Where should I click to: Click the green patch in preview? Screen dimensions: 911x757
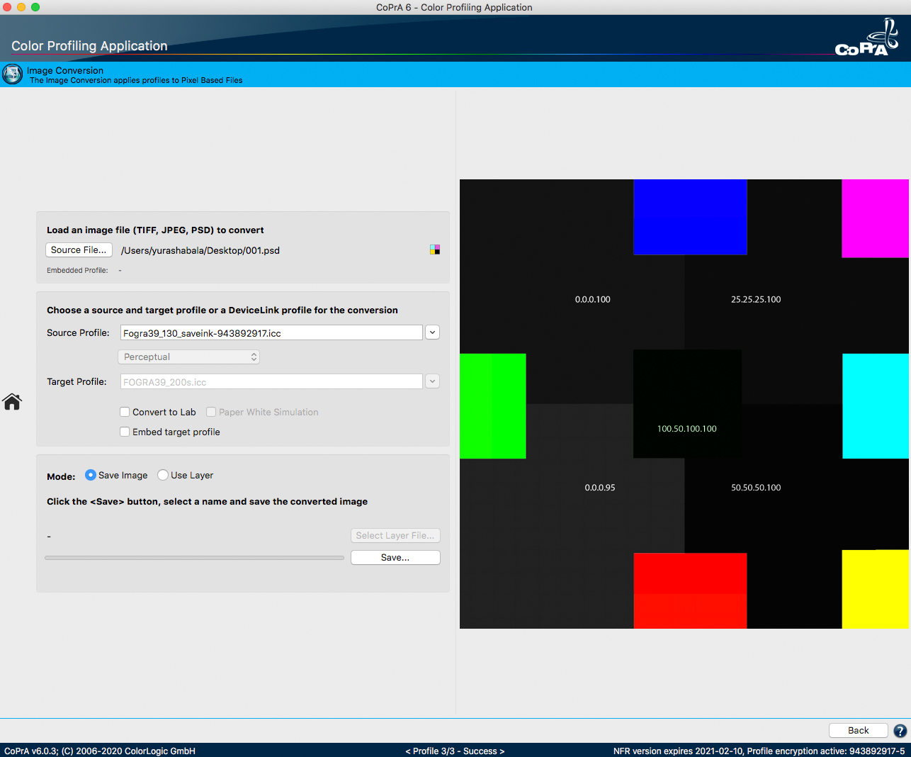tap(493, 406)
